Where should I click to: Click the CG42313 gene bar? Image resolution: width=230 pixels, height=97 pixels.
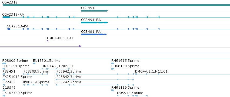(x=116, y=5)
